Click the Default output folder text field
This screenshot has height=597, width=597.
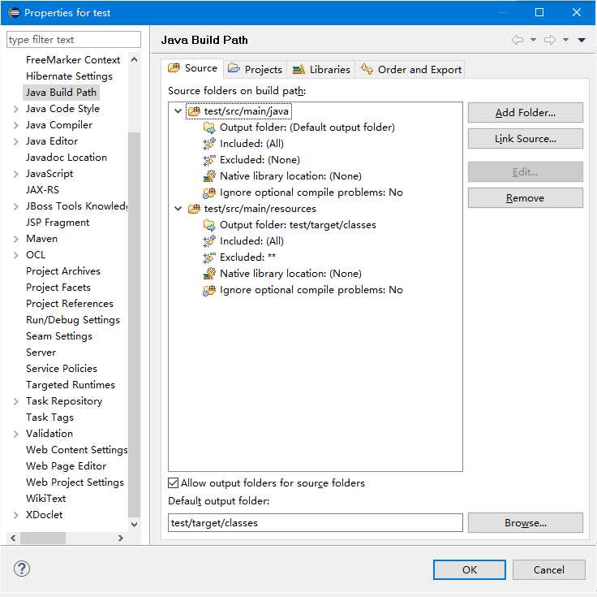pyautogui.click(x=316, y=522)
